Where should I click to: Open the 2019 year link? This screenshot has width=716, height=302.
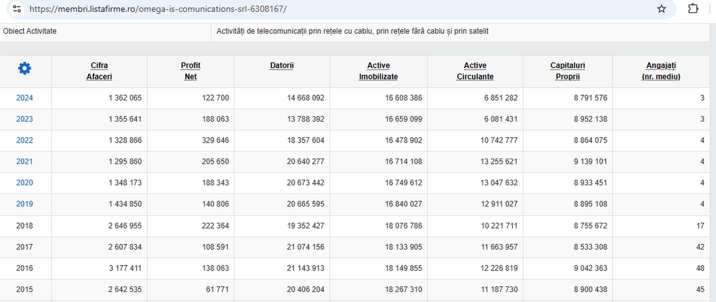[x=25, y=204]
